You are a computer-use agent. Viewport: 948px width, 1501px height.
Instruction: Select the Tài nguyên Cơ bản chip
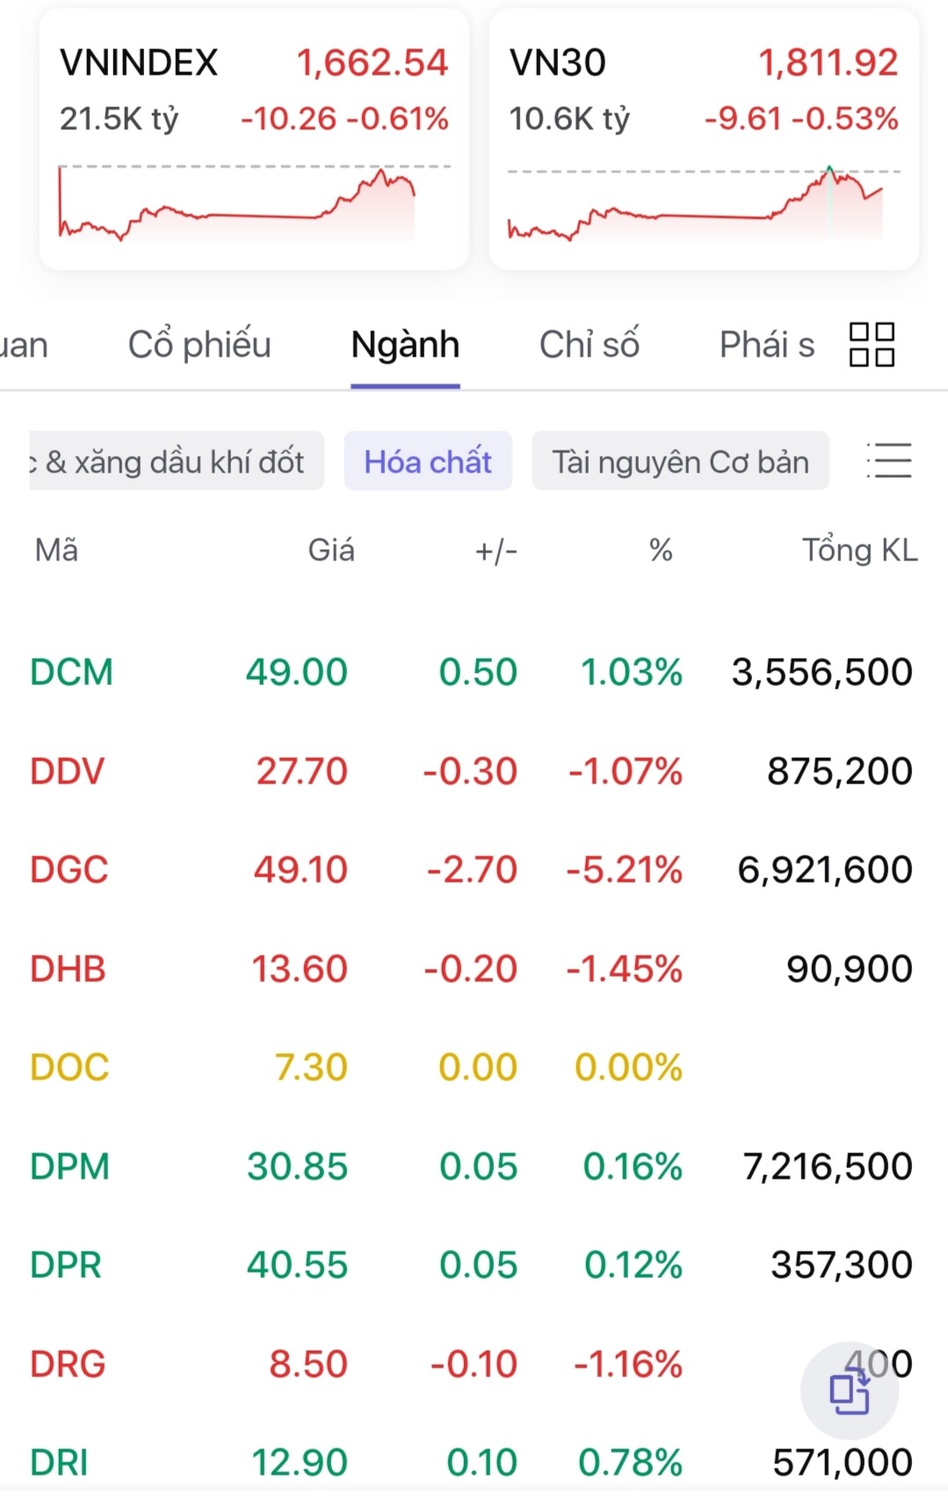point(680,462)
